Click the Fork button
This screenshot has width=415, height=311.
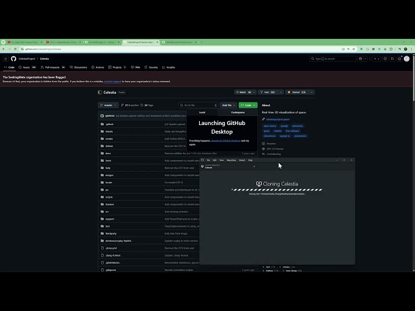point(268,92)
